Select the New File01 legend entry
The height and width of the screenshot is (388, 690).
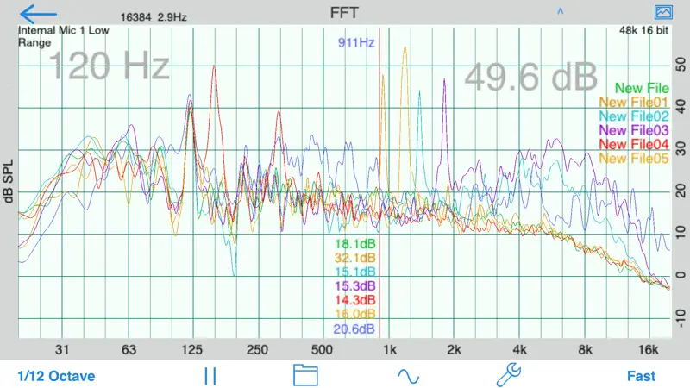click(634, 103)
